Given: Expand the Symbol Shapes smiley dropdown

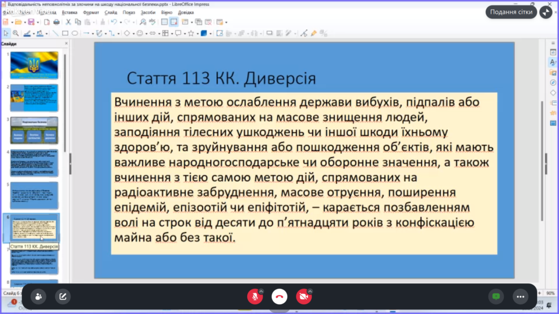Looking at the screenshot, I should [x=146, y=33].
